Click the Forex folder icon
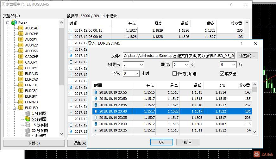The image size is (276, 159). (14, 22)
